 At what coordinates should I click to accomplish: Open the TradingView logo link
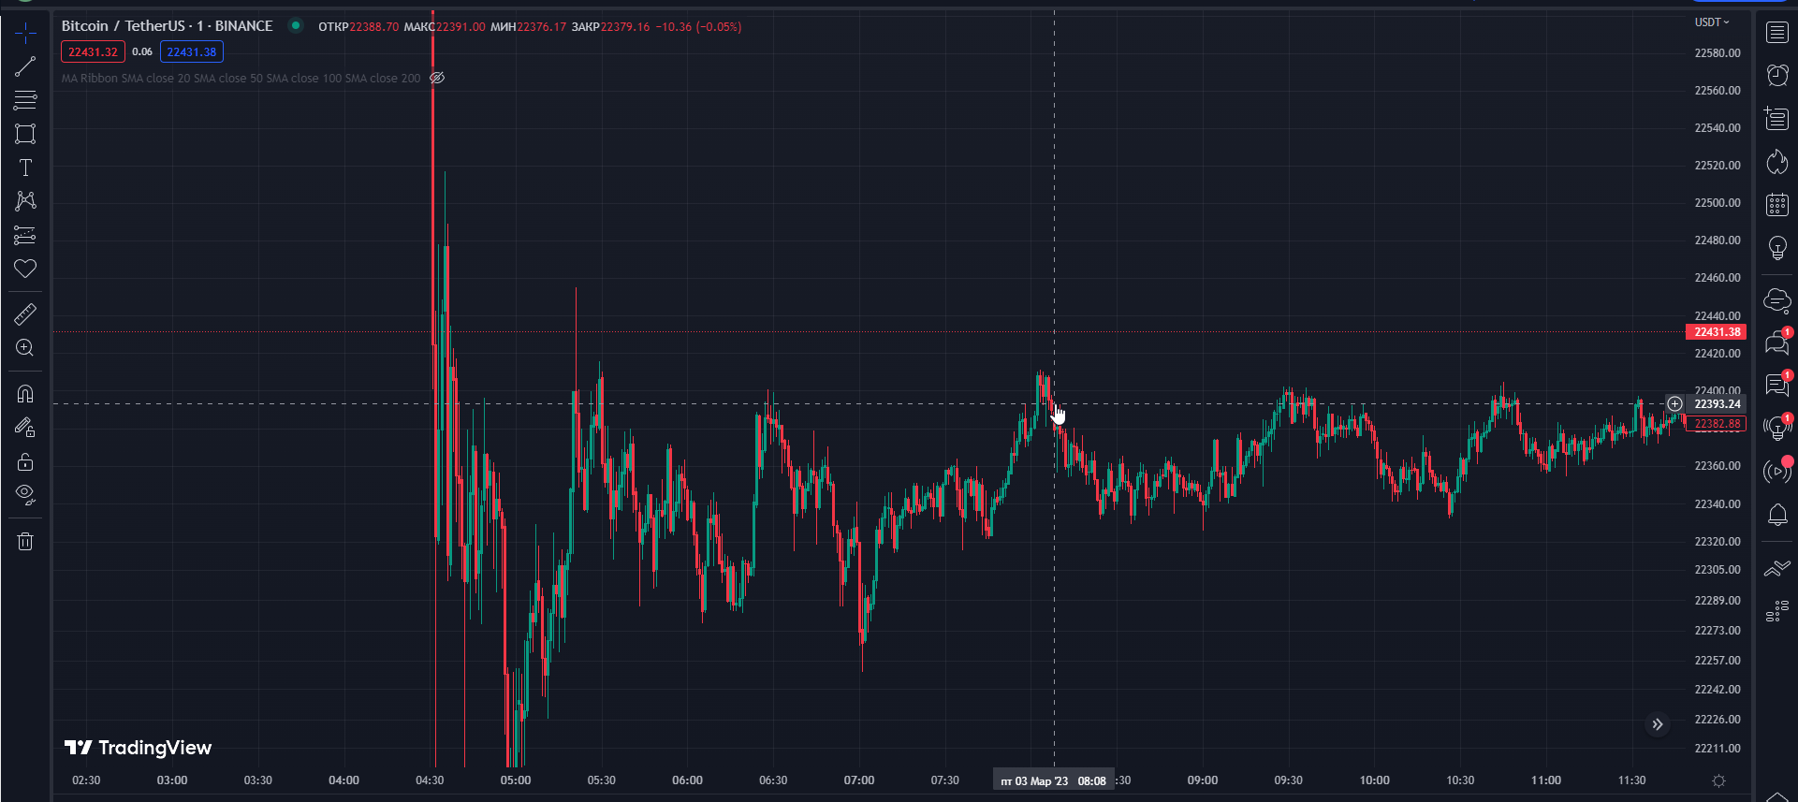tap(139, 748)
